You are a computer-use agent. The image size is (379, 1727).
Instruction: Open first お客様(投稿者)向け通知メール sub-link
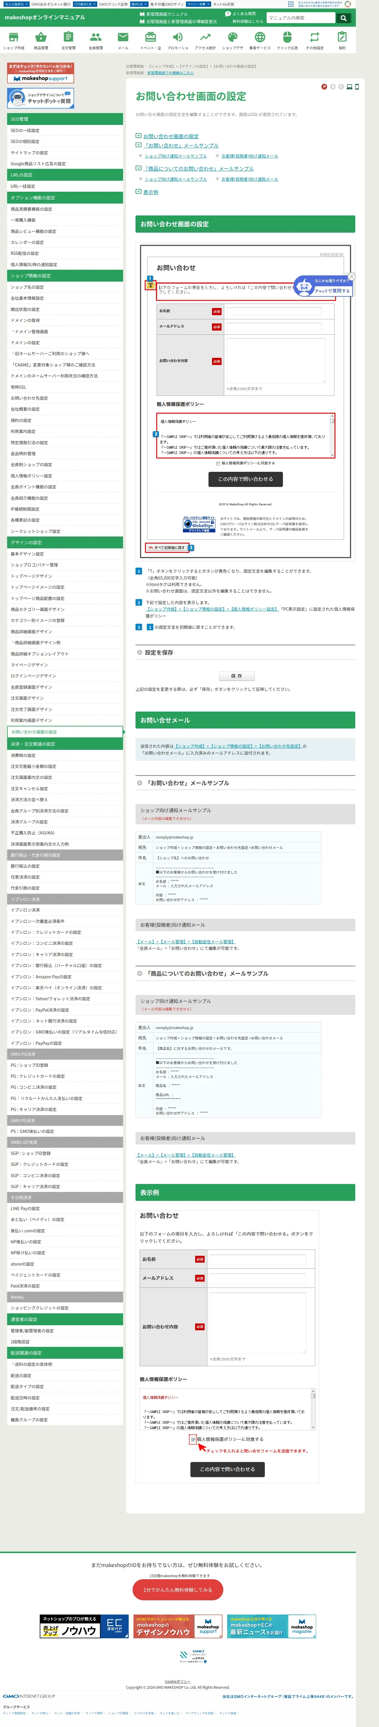tap(250, 156)
